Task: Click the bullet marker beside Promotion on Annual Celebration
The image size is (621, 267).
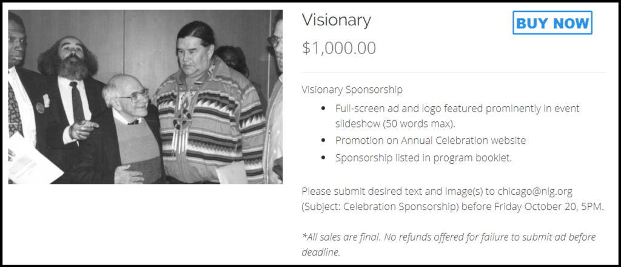Action: pos(324,140)
